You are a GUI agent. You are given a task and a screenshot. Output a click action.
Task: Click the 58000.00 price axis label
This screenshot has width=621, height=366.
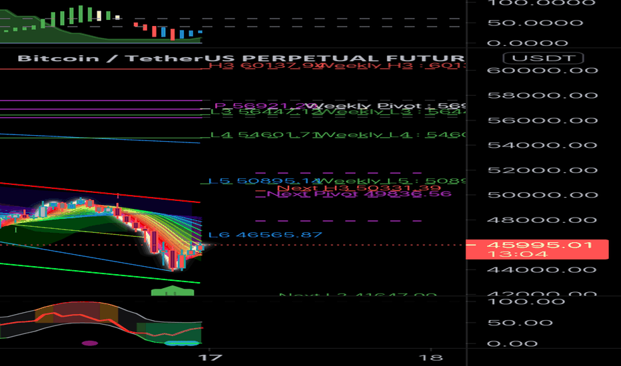[542, 95]
